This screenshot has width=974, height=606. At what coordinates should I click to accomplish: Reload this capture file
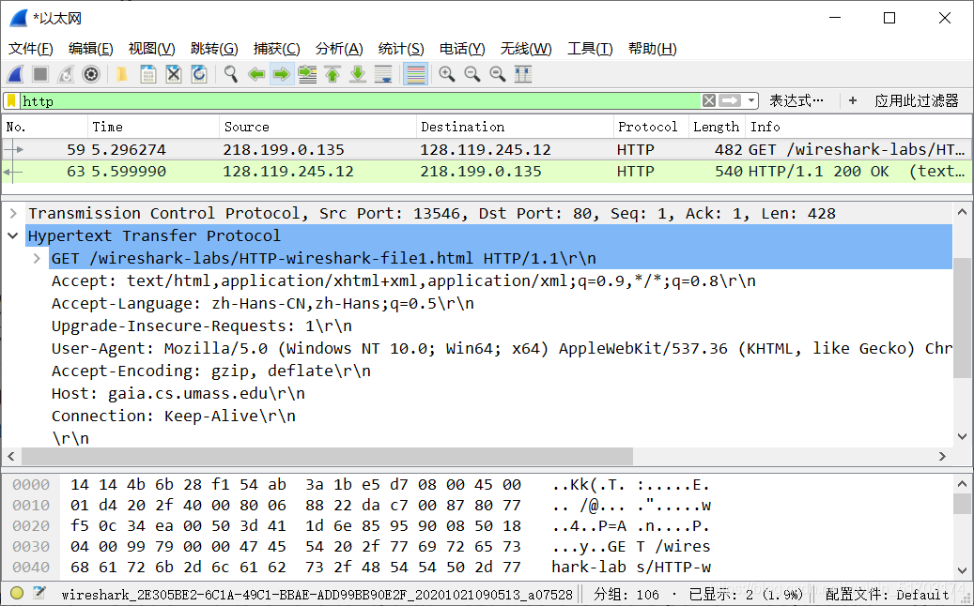(x=199, y=74)
